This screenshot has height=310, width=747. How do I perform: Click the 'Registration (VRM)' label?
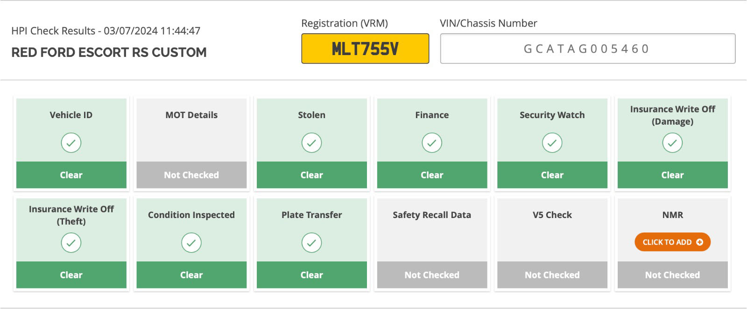345,23
